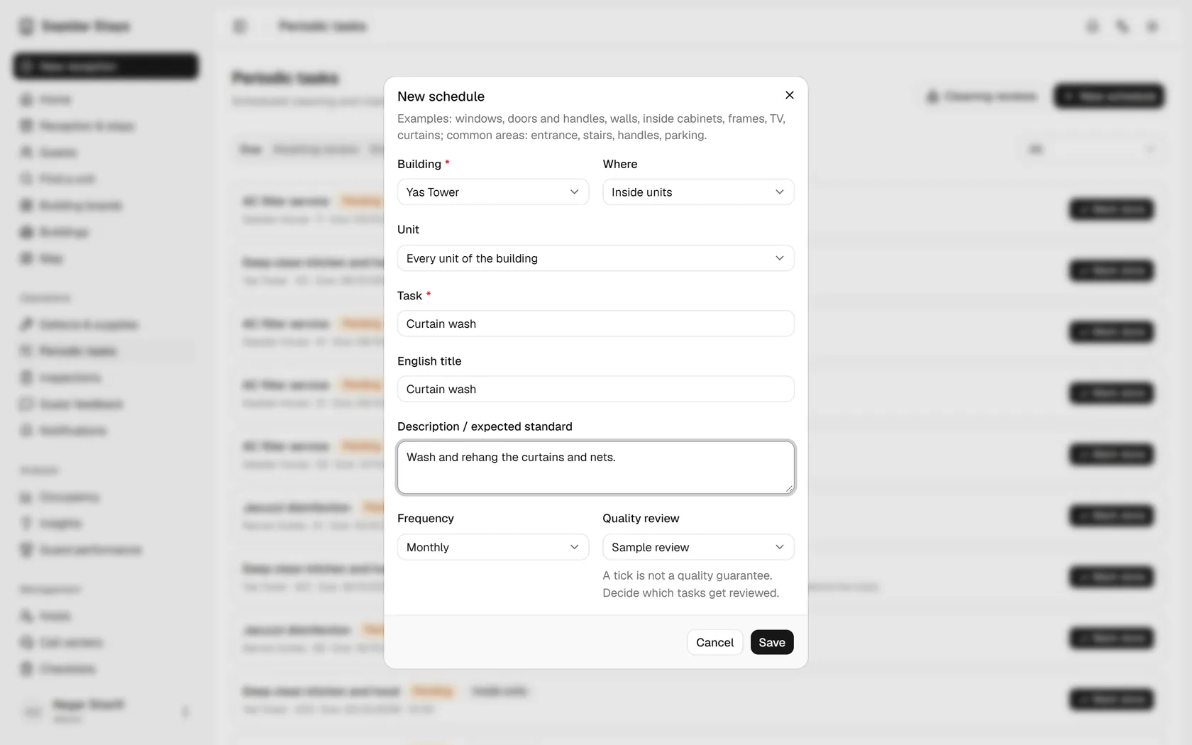This screenshot has height=745, width=1192.
Task: Grab the description textarea resize handle
Action: (789, 488)
